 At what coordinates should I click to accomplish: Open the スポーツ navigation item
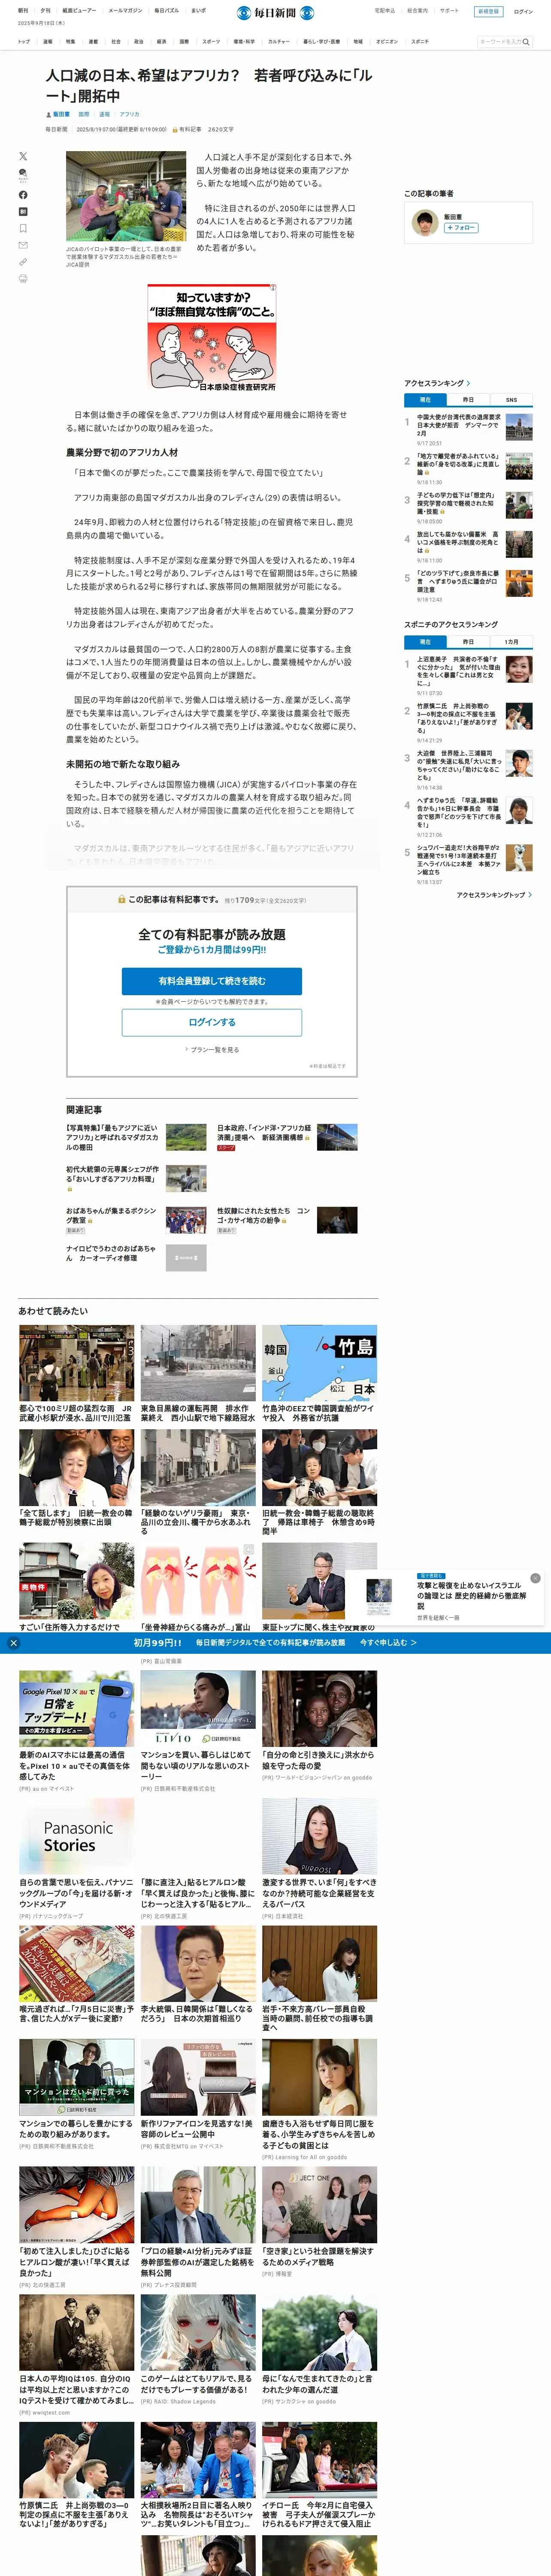(211, 42)
